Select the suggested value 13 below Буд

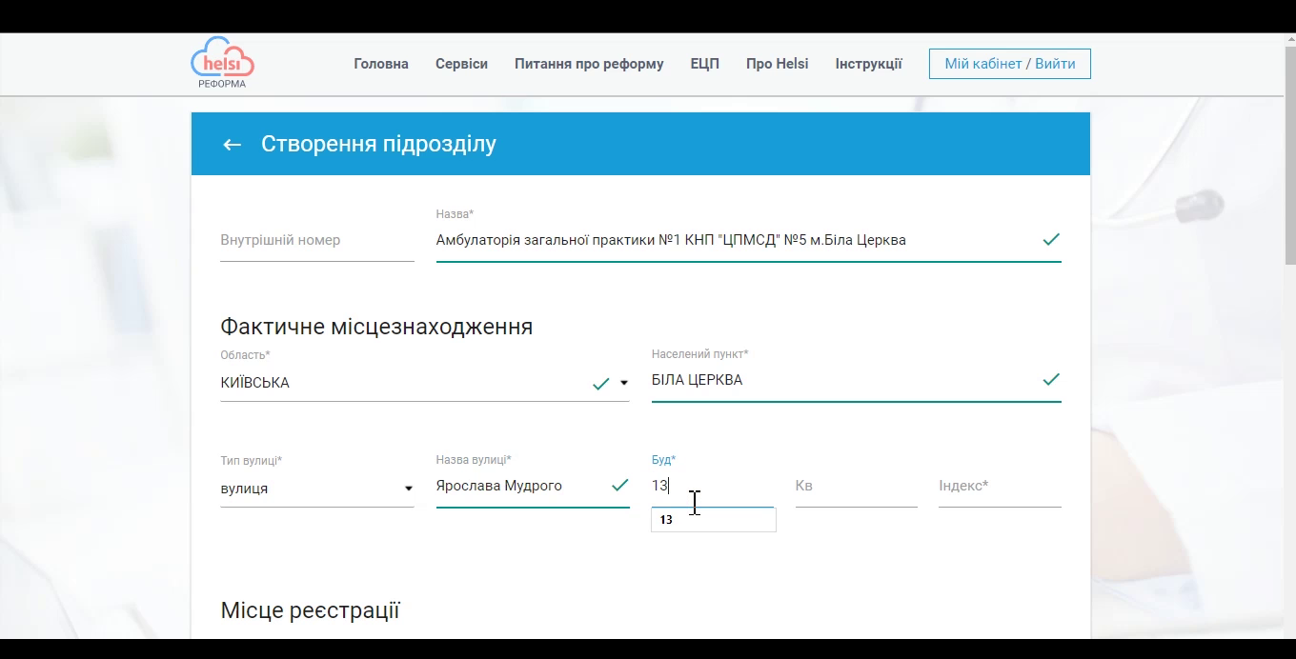click(x=713, y=520)
